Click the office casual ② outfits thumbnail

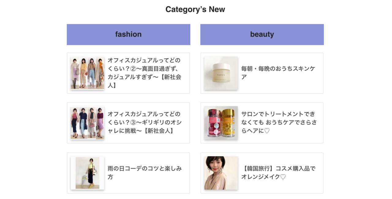(x=87, y=73)
